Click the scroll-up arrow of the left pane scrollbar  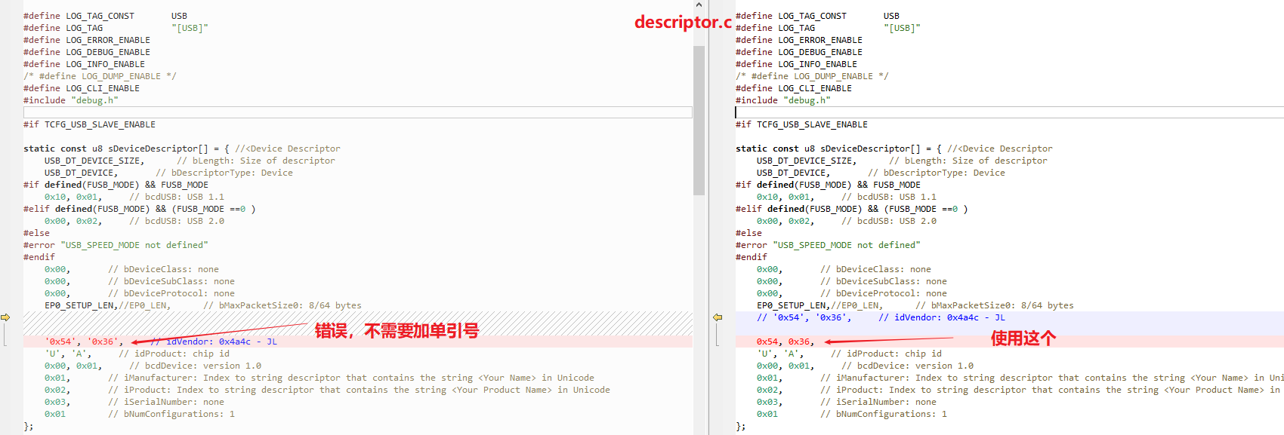pos(699,5)
